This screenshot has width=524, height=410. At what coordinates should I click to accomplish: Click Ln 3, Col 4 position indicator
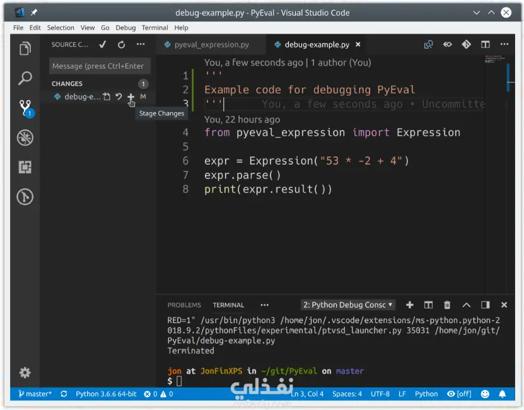pyautogui.click(x=307, y=394)
